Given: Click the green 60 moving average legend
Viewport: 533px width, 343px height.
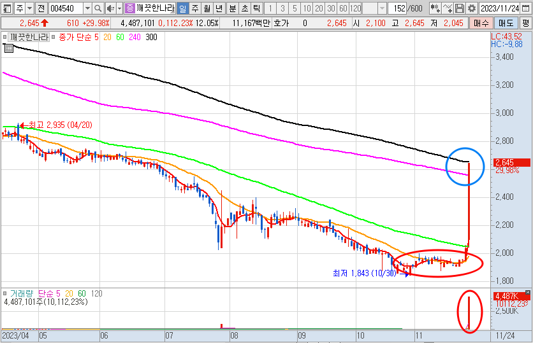Looking at the screenshot, I should pos(120,37).
